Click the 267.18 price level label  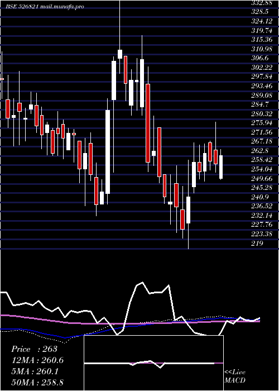[263, 142]
